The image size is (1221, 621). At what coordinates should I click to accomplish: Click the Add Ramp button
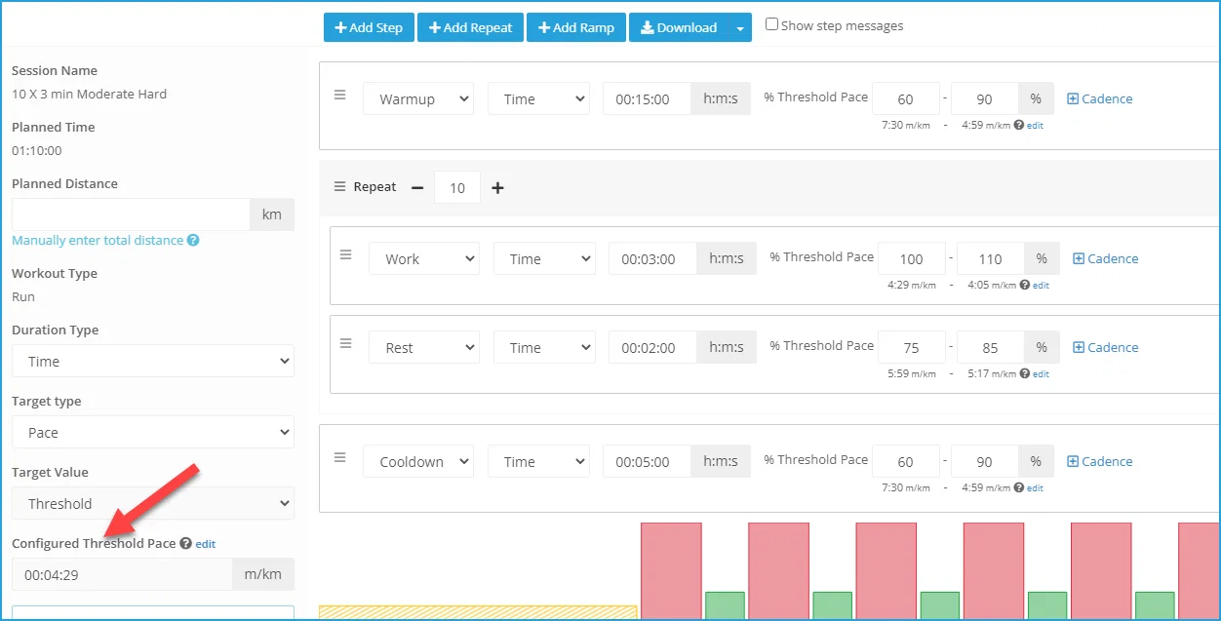coord(576,27)
